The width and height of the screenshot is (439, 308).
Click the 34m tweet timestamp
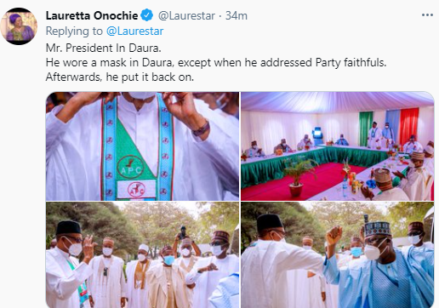click(x=237, y=15)
